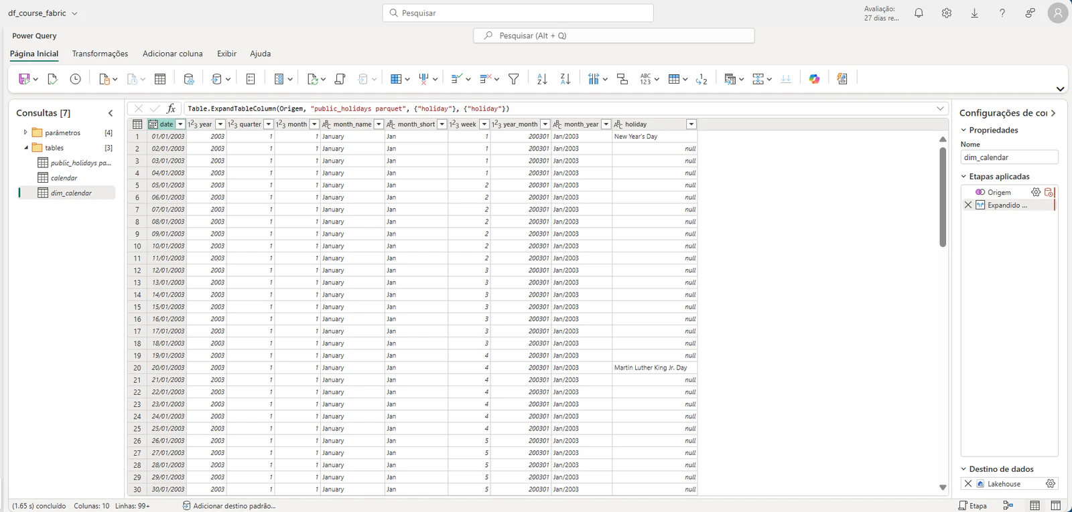Click the choose columns blue grid icon
Viewport: 1072px width, 512px height.
point(396,79)
